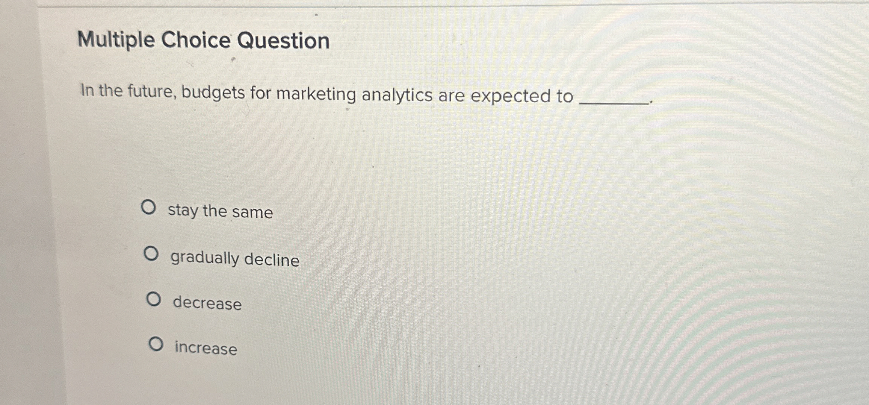Click the word "for" in the question
Viewport: 869px width, 405px height.
click(x=260, y=93)
